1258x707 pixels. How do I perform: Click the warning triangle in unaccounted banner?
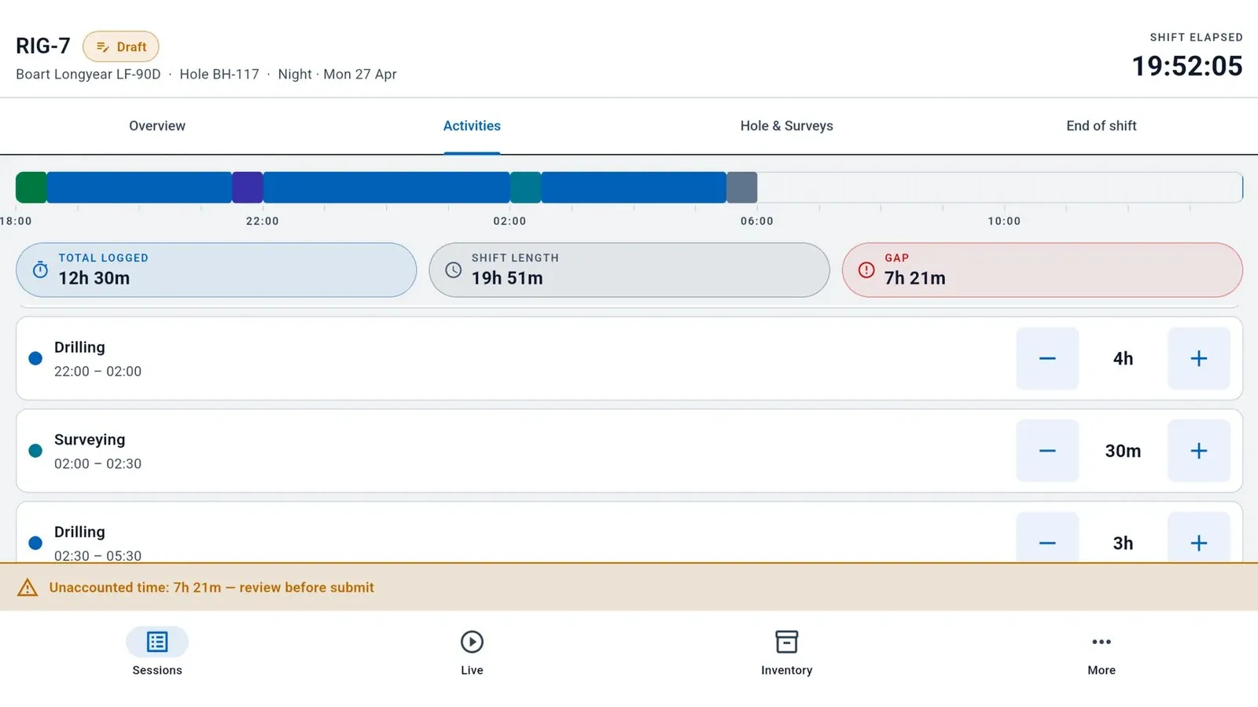point(28,588)
